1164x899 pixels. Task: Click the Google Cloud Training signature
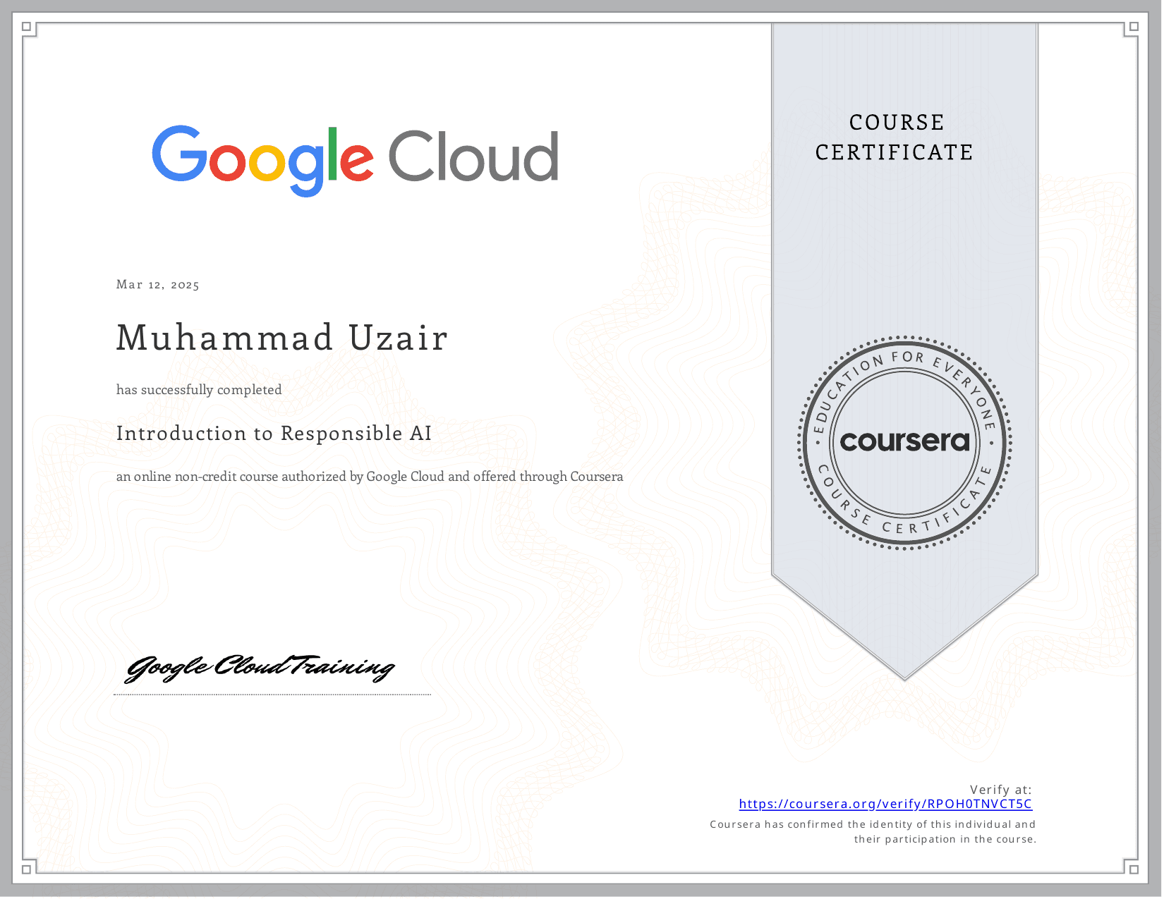coord(260,668)
